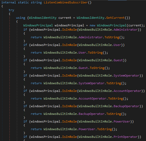Click the ListenCombinedSubscriber method name
This screenshot has width=146, height=141.
66,2
